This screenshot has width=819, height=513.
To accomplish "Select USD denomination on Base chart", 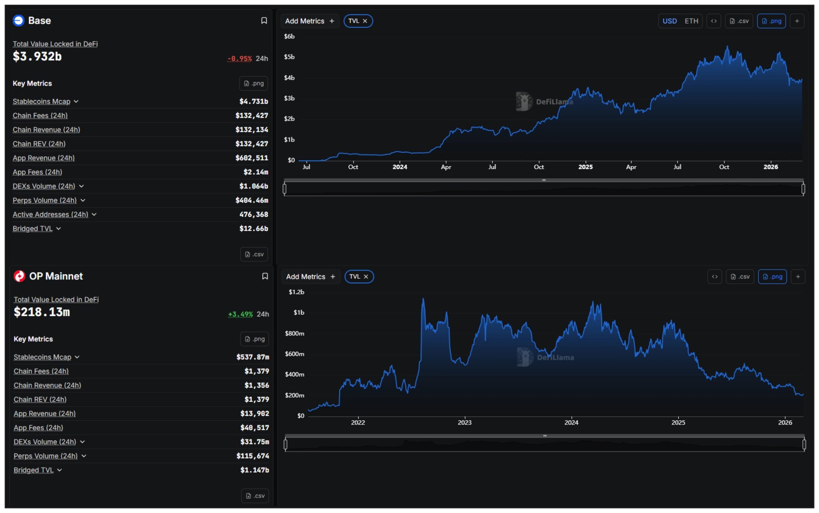I will point(669,21).
